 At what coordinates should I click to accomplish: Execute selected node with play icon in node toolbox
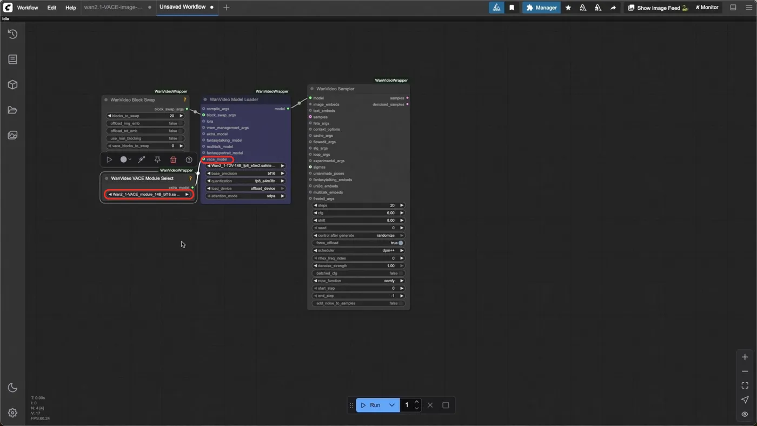pos(109,159)
